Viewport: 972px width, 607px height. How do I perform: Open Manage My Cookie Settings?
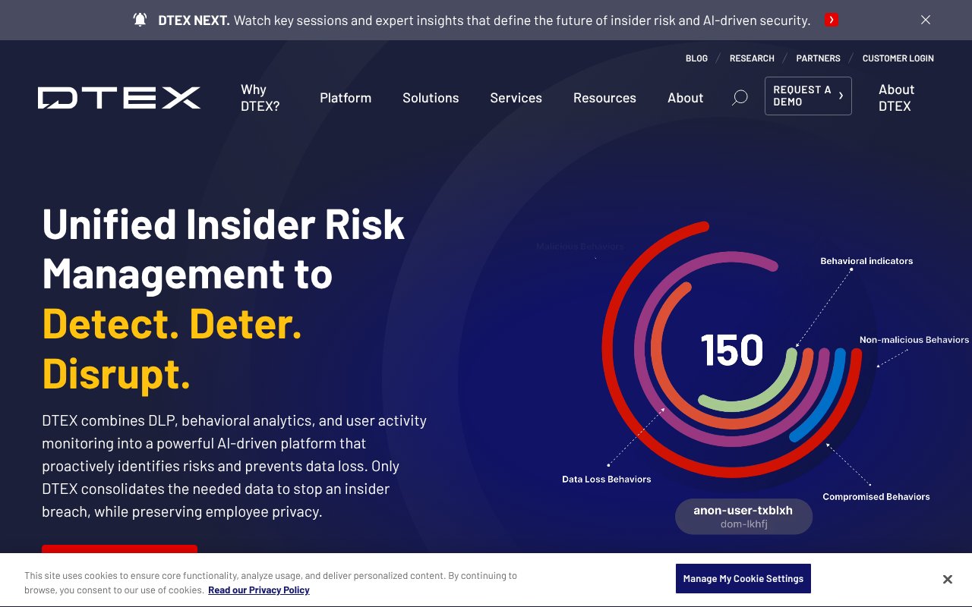pos(743,578)
